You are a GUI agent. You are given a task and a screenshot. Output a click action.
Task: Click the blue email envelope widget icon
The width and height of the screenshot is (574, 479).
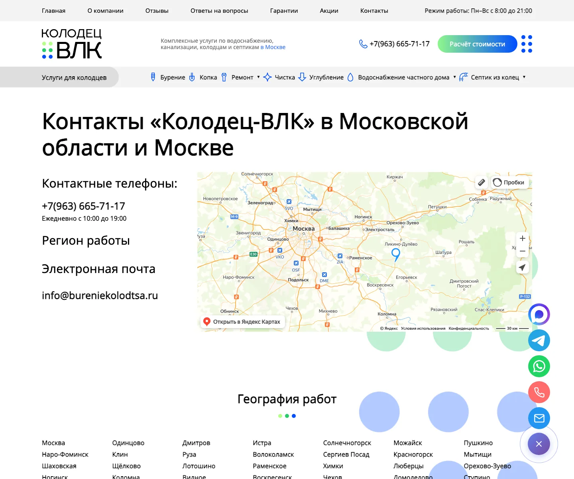[539, 418]
